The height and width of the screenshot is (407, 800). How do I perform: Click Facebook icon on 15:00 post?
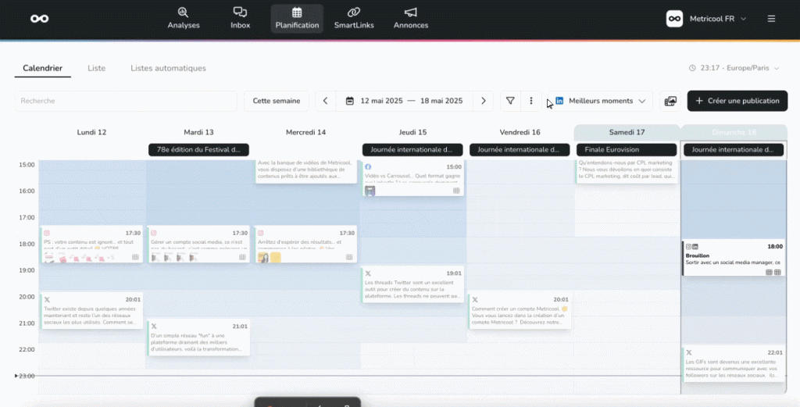pos(368,166)
